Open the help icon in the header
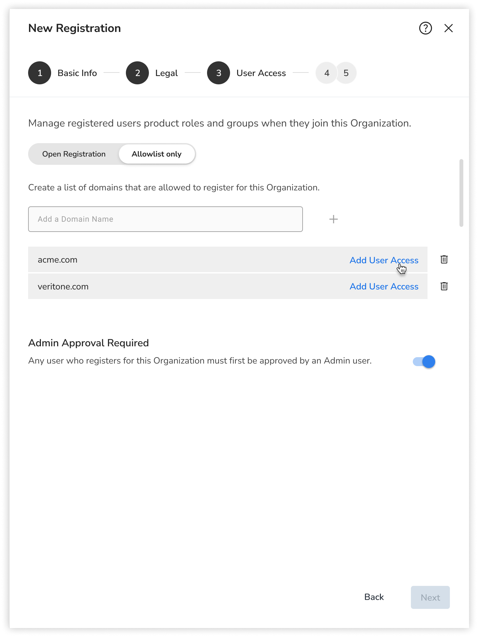478x637 pixels. click(x=425, y=28)
